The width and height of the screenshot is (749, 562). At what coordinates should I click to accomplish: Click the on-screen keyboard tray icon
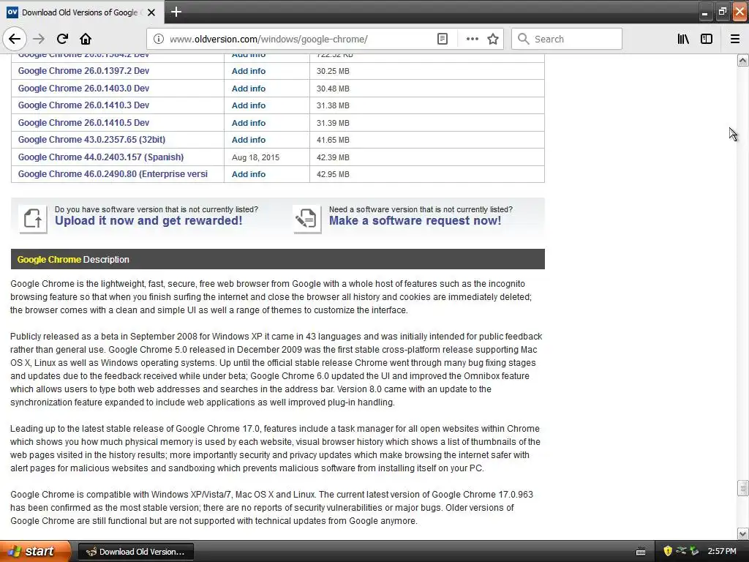pyautogui.click(x=641, y=552)
